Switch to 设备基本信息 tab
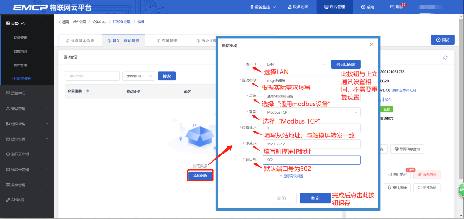Viewport: 464px width, 219px height. pos(80,41)
